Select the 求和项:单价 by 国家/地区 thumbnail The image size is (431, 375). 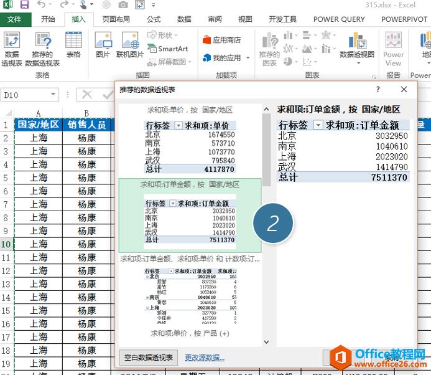tap(190, 141)
